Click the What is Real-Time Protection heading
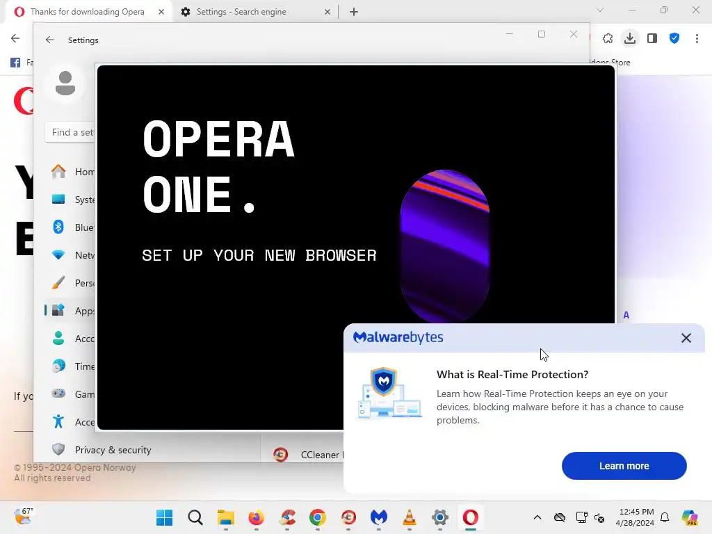 tap(512, 375)
